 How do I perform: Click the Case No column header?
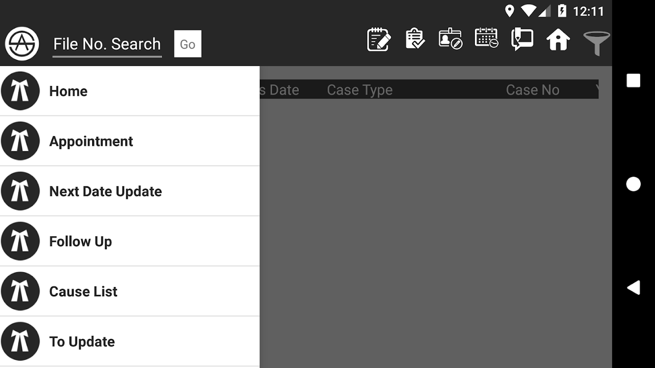coord(532,90)
